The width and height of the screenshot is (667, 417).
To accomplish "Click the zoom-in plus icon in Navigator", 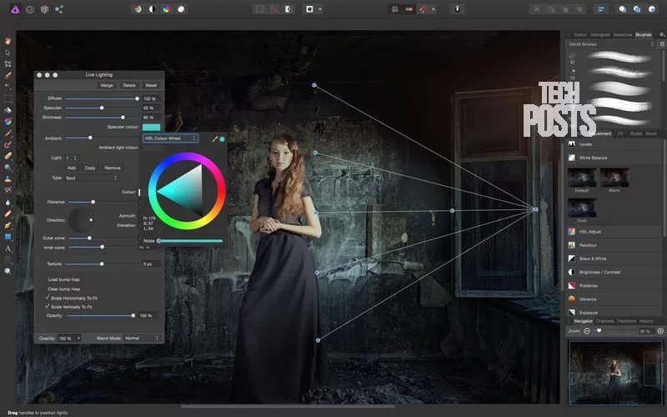I will [660, 330].
